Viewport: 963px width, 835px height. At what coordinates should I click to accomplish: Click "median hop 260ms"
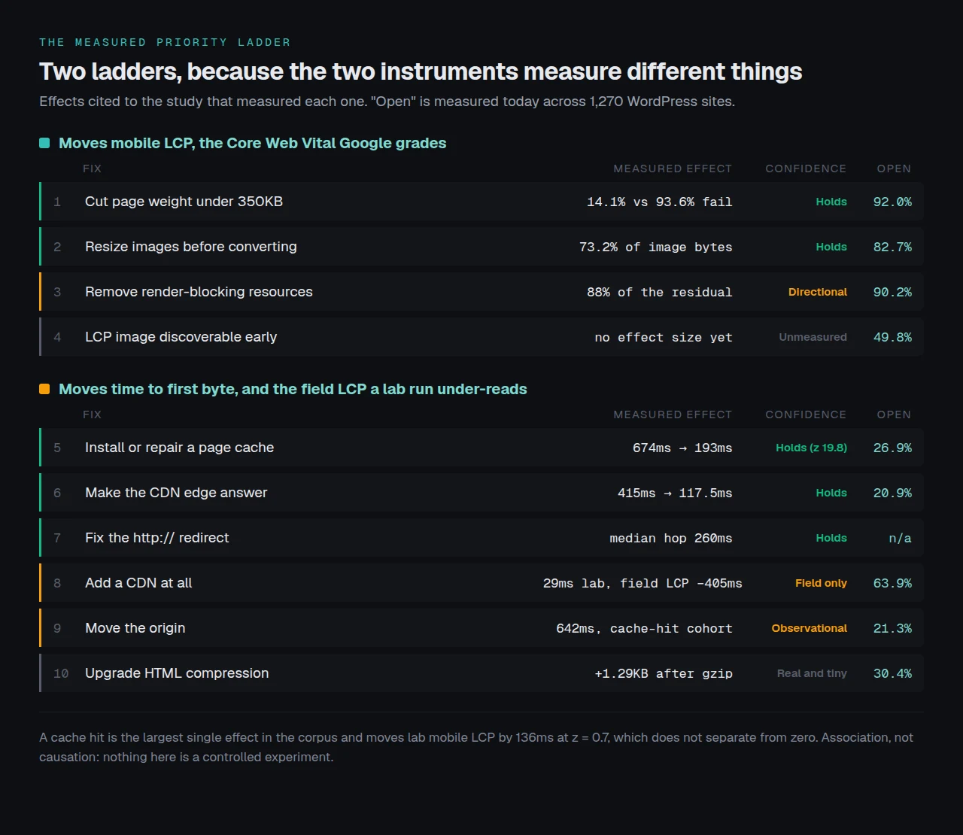coord(670,538)
